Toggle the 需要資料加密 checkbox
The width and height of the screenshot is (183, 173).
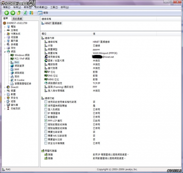click(46, 139)
